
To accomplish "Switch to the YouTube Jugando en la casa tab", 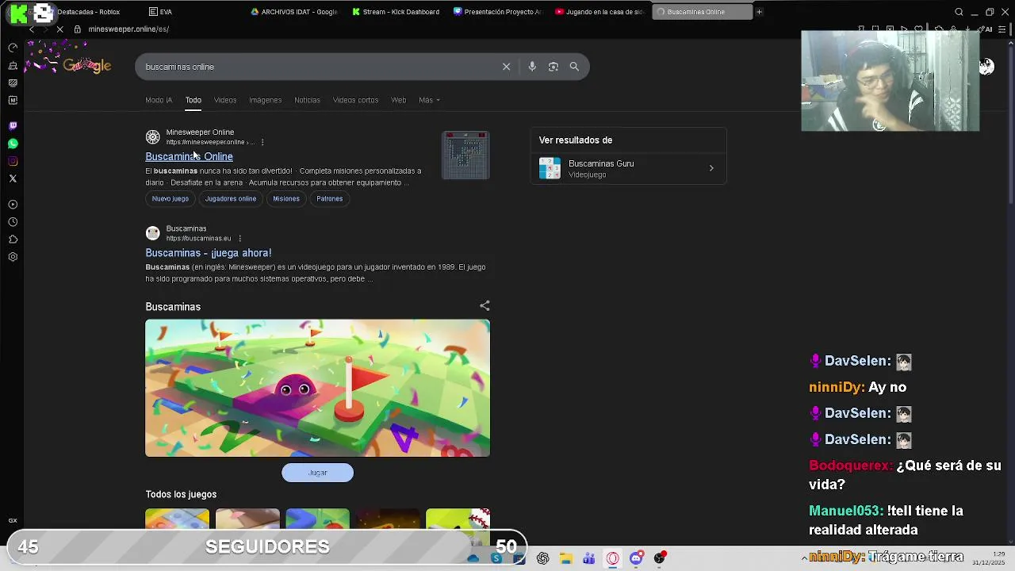I will (599, 12).
